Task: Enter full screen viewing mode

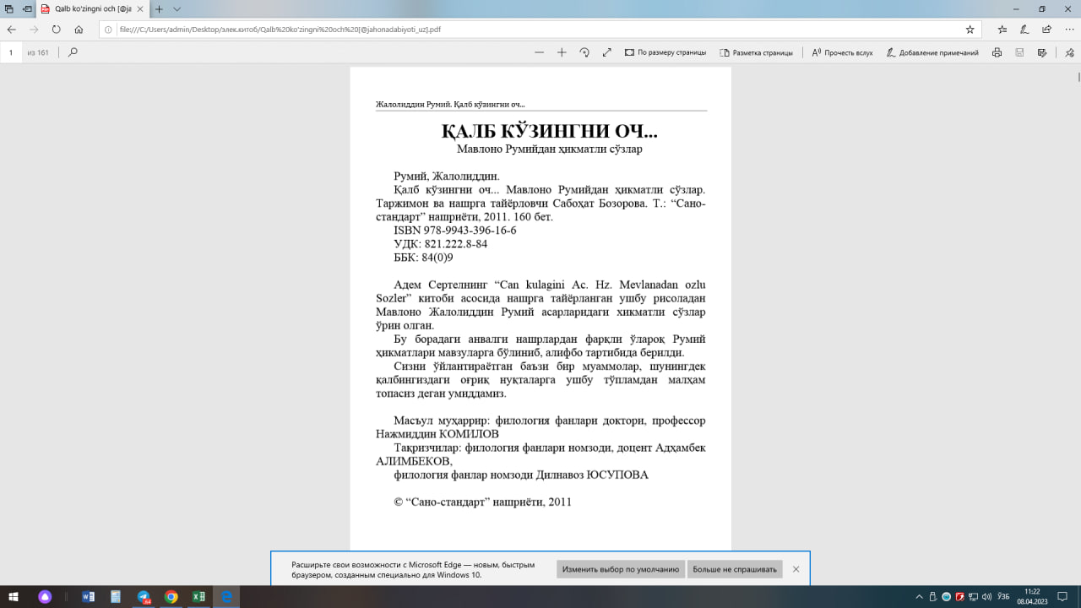Action: (606, 52)
